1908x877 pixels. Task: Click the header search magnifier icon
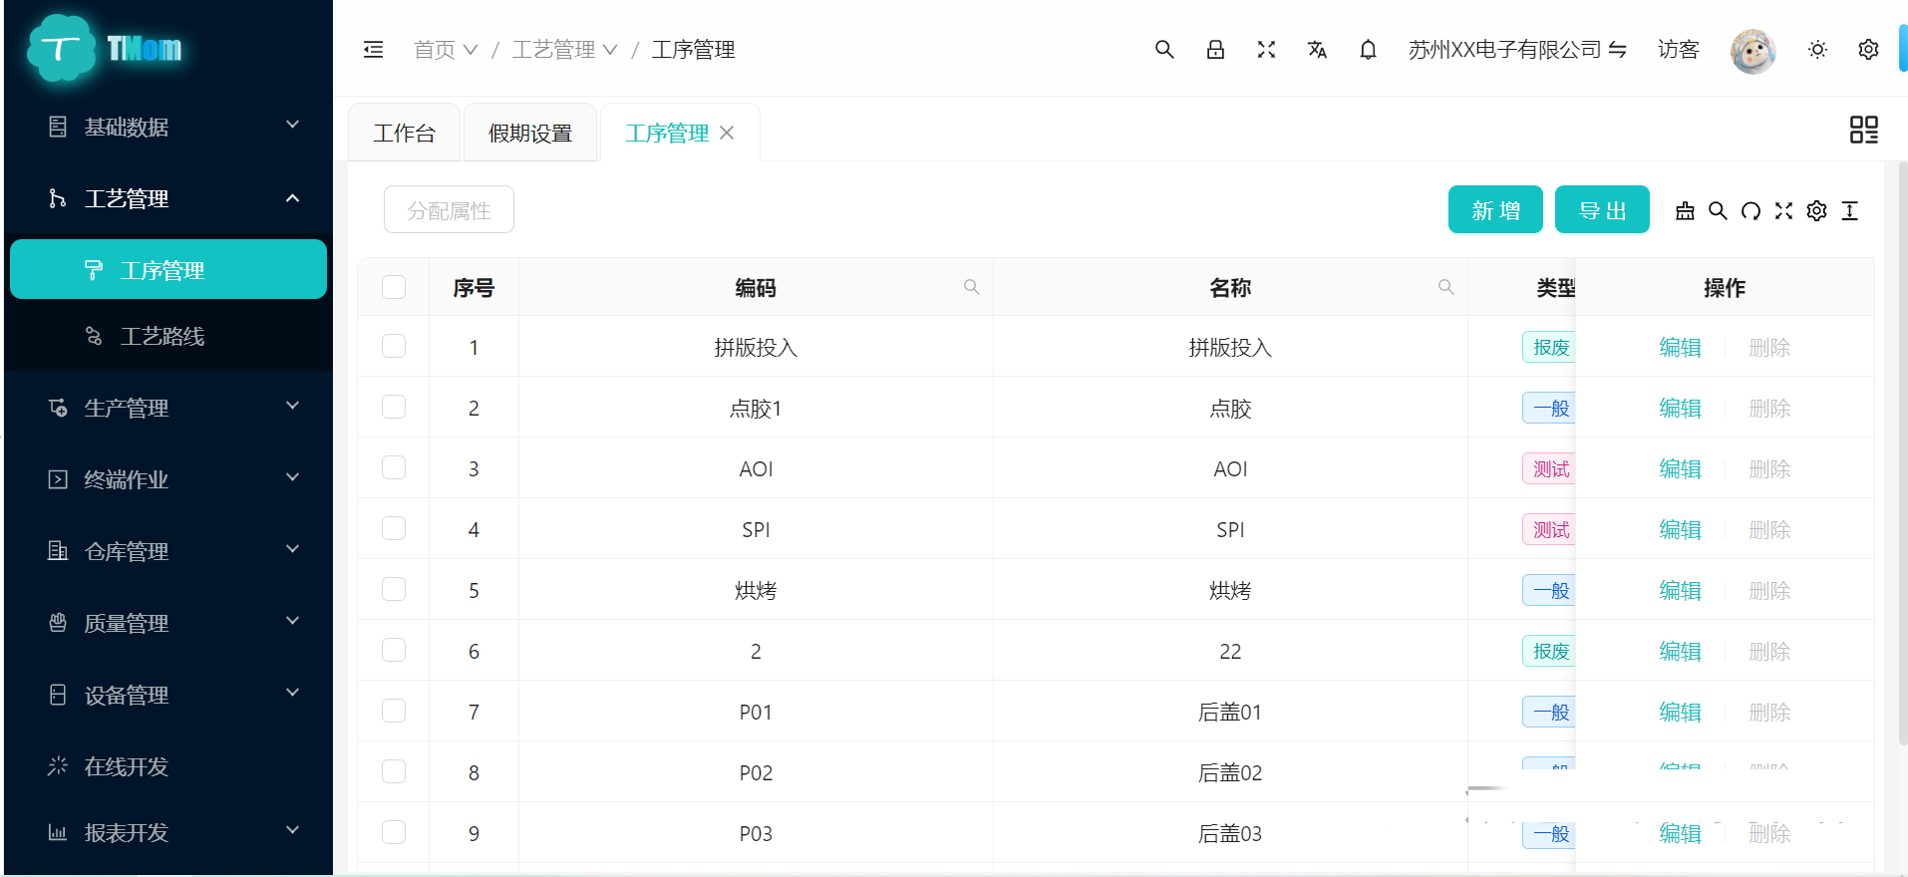coord(1163,50)
